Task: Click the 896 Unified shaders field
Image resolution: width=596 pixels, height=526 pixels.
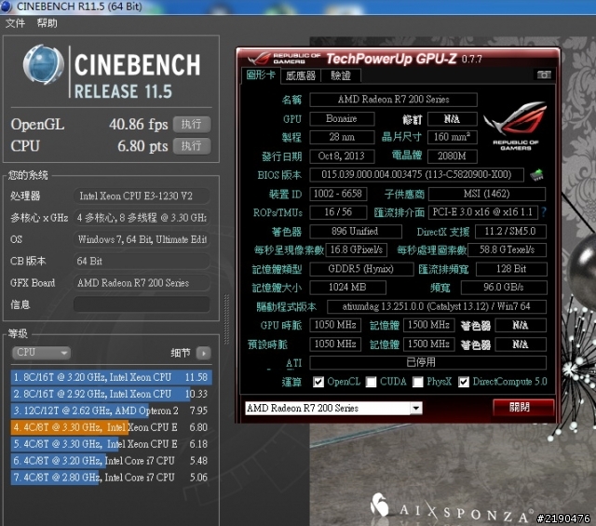Action: (x=356, y=231)
